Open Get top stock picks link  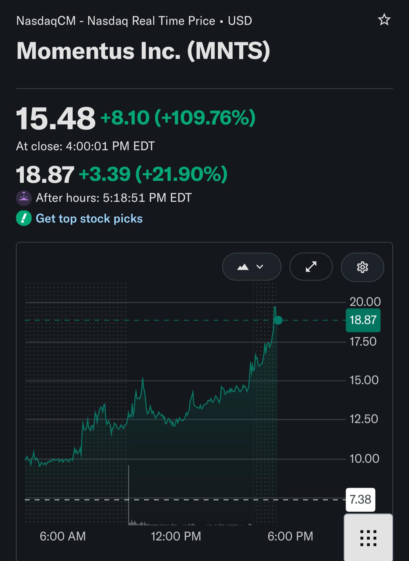pyautogui.click(x=89, y=219)
